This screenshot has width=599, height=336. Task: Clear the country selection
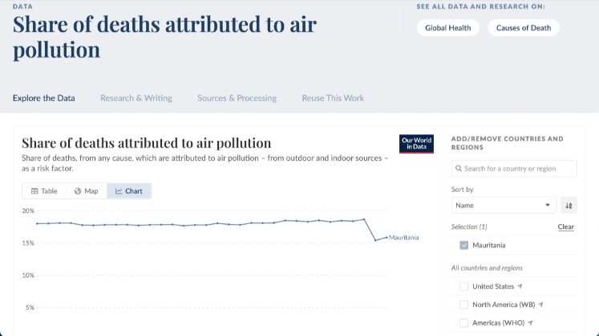point(565,227)
